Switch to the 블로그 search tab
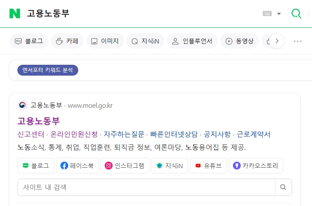Viewport: 312px width, 206px height. (29, 41)
